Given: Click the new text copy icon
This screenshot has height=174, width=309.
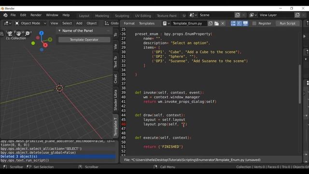Looking at the screenshot, I should point(211,23).
